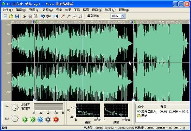The height and width of the screenshot is (131, 191).
Task: Click the zoom-out magnifier icon
Action: click(69, 16)
